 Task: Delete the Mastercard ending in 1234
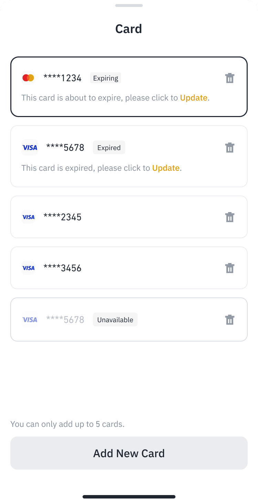[230, 78]
